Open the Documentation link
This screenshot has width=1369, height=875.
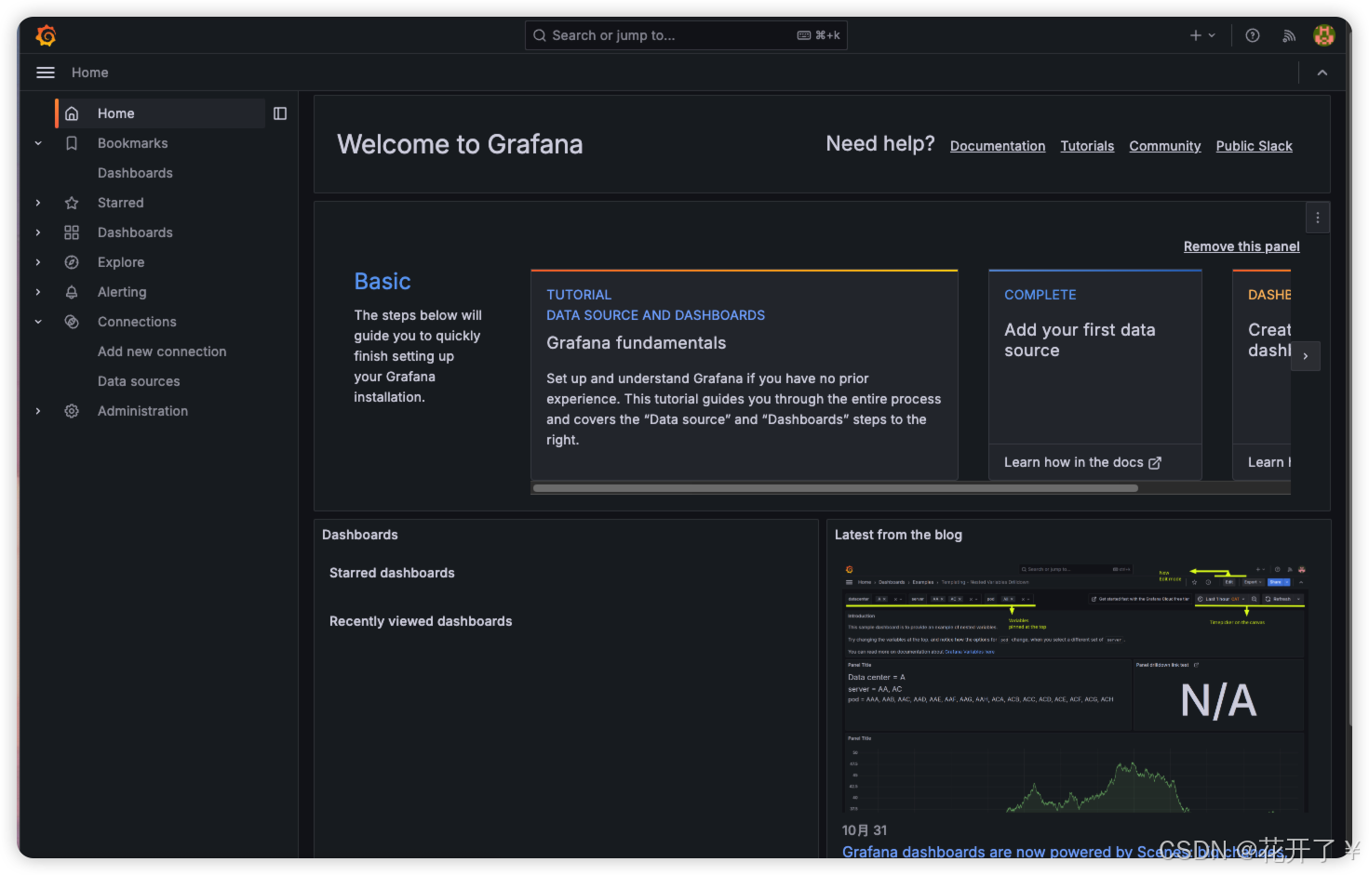tap(998, 146)
